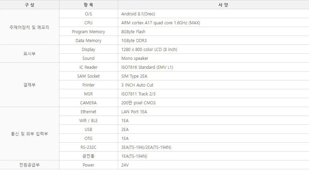Click the 200만 pixel CMOS spec
Image resolution: width=309 pixels, height=171 pixels.
(139, 103)
